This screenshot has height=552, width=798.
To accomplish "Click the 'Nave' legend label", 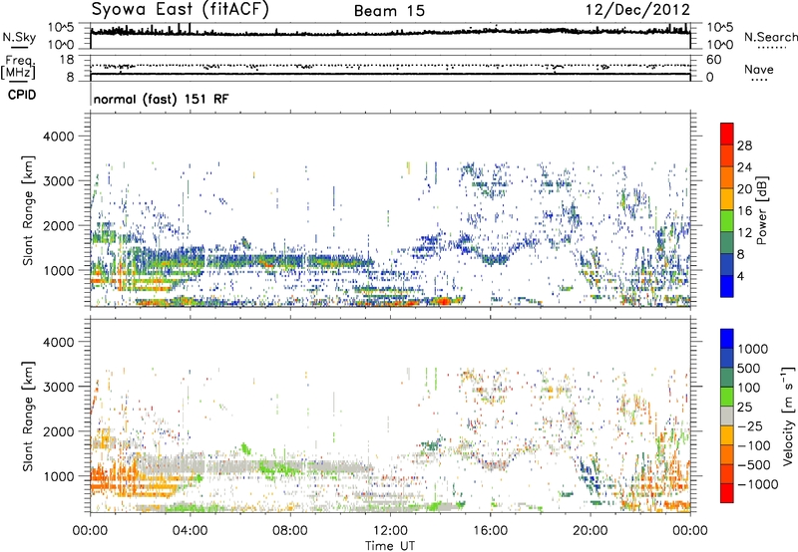I will (759, 69).
